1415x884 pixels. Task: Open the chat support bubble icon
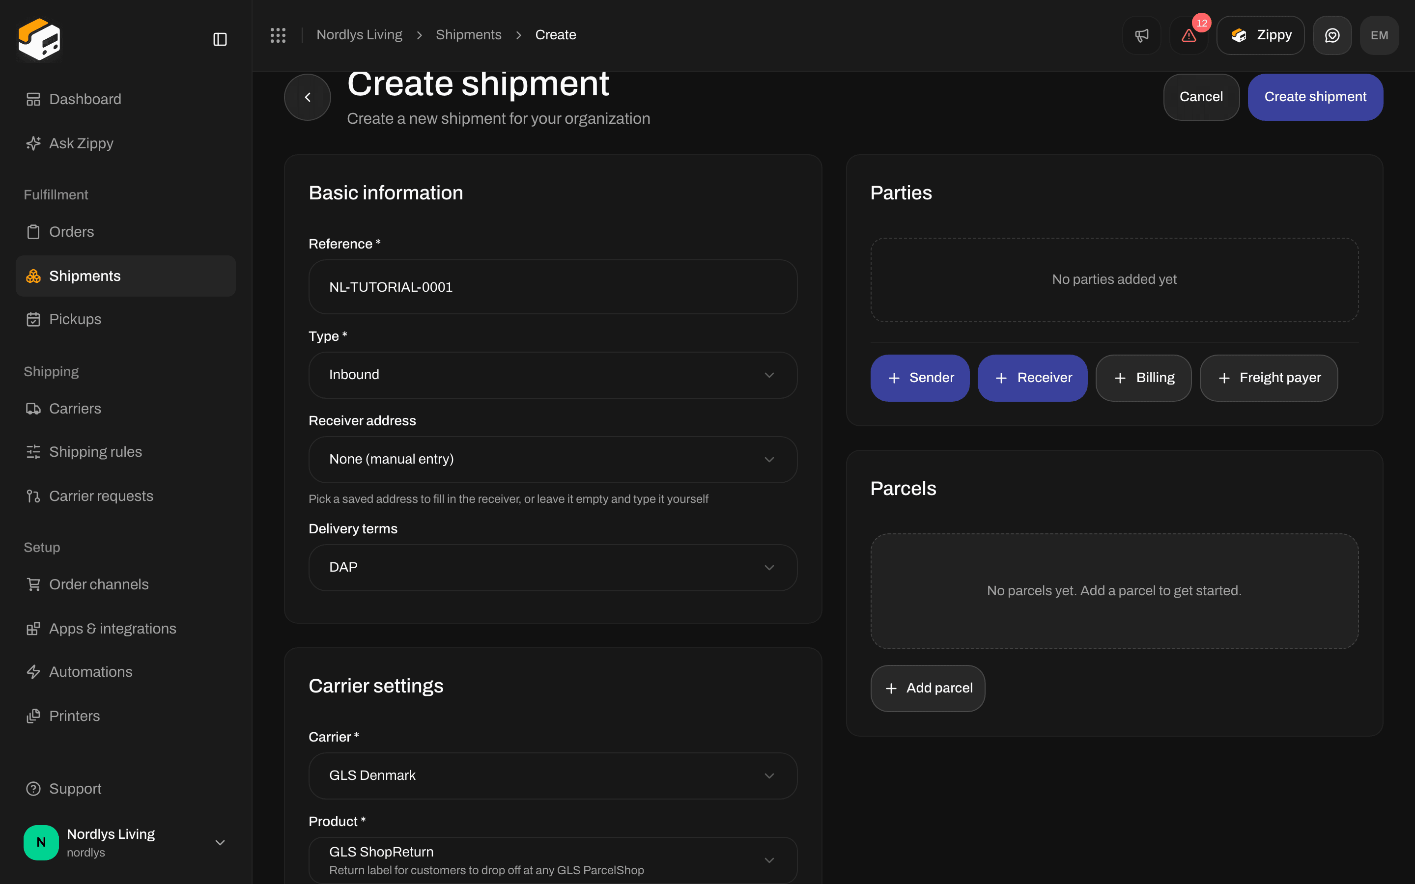[1332, 35]
